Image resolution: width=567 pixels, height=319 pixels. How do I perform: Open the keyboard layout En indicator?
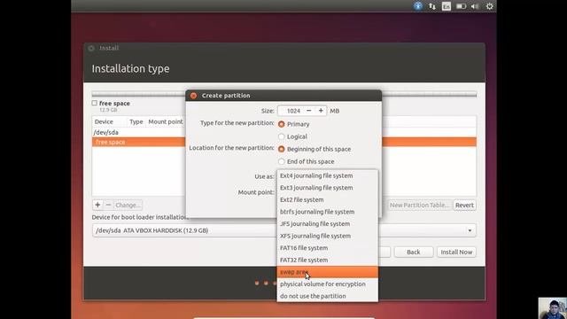447,6
